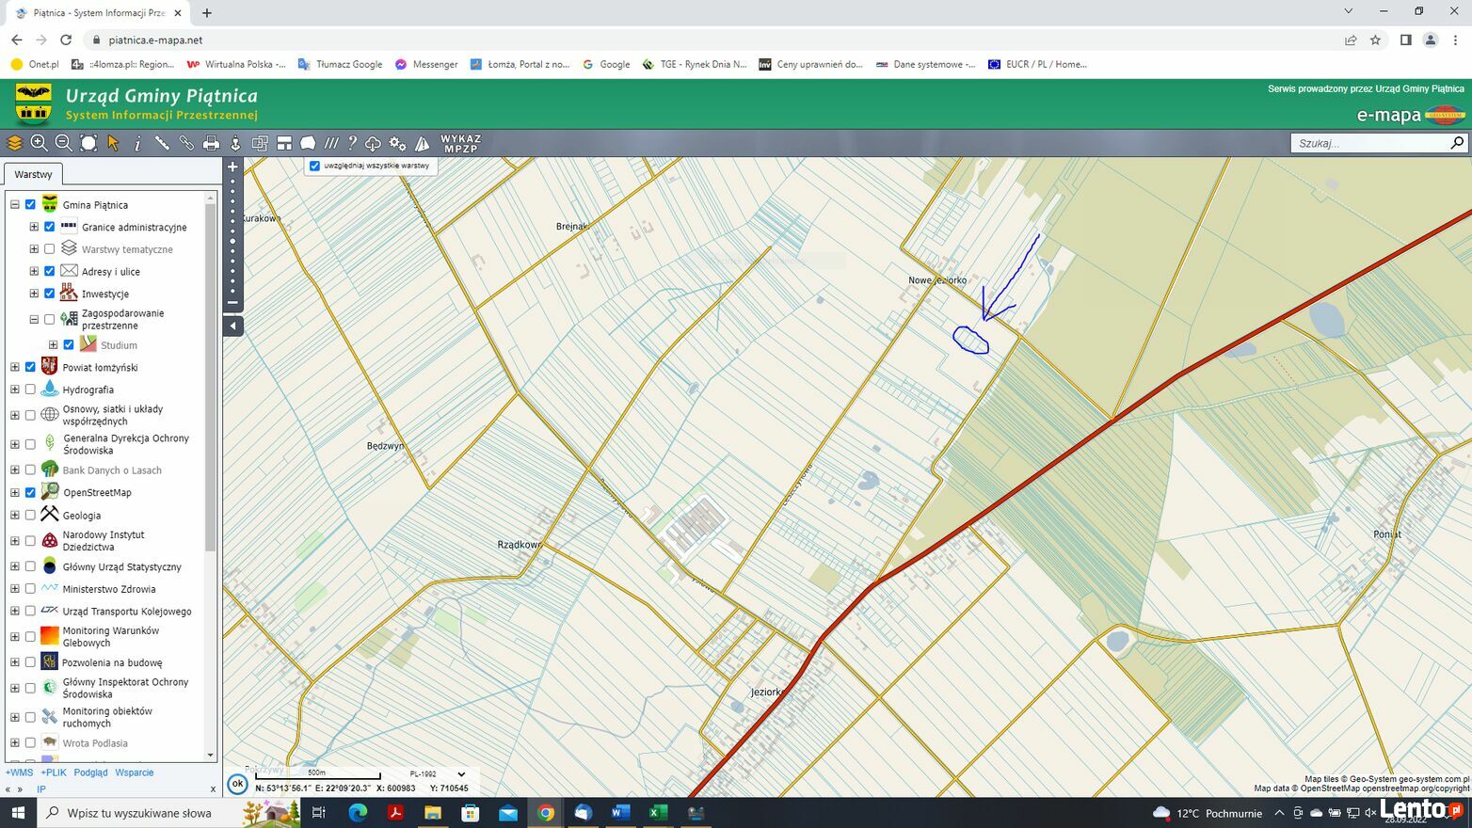Click the OK button near coordinates

tap(237, 783)
